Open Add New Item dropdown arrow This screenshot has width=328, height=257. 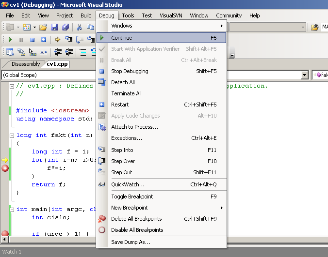click(34, 27)
